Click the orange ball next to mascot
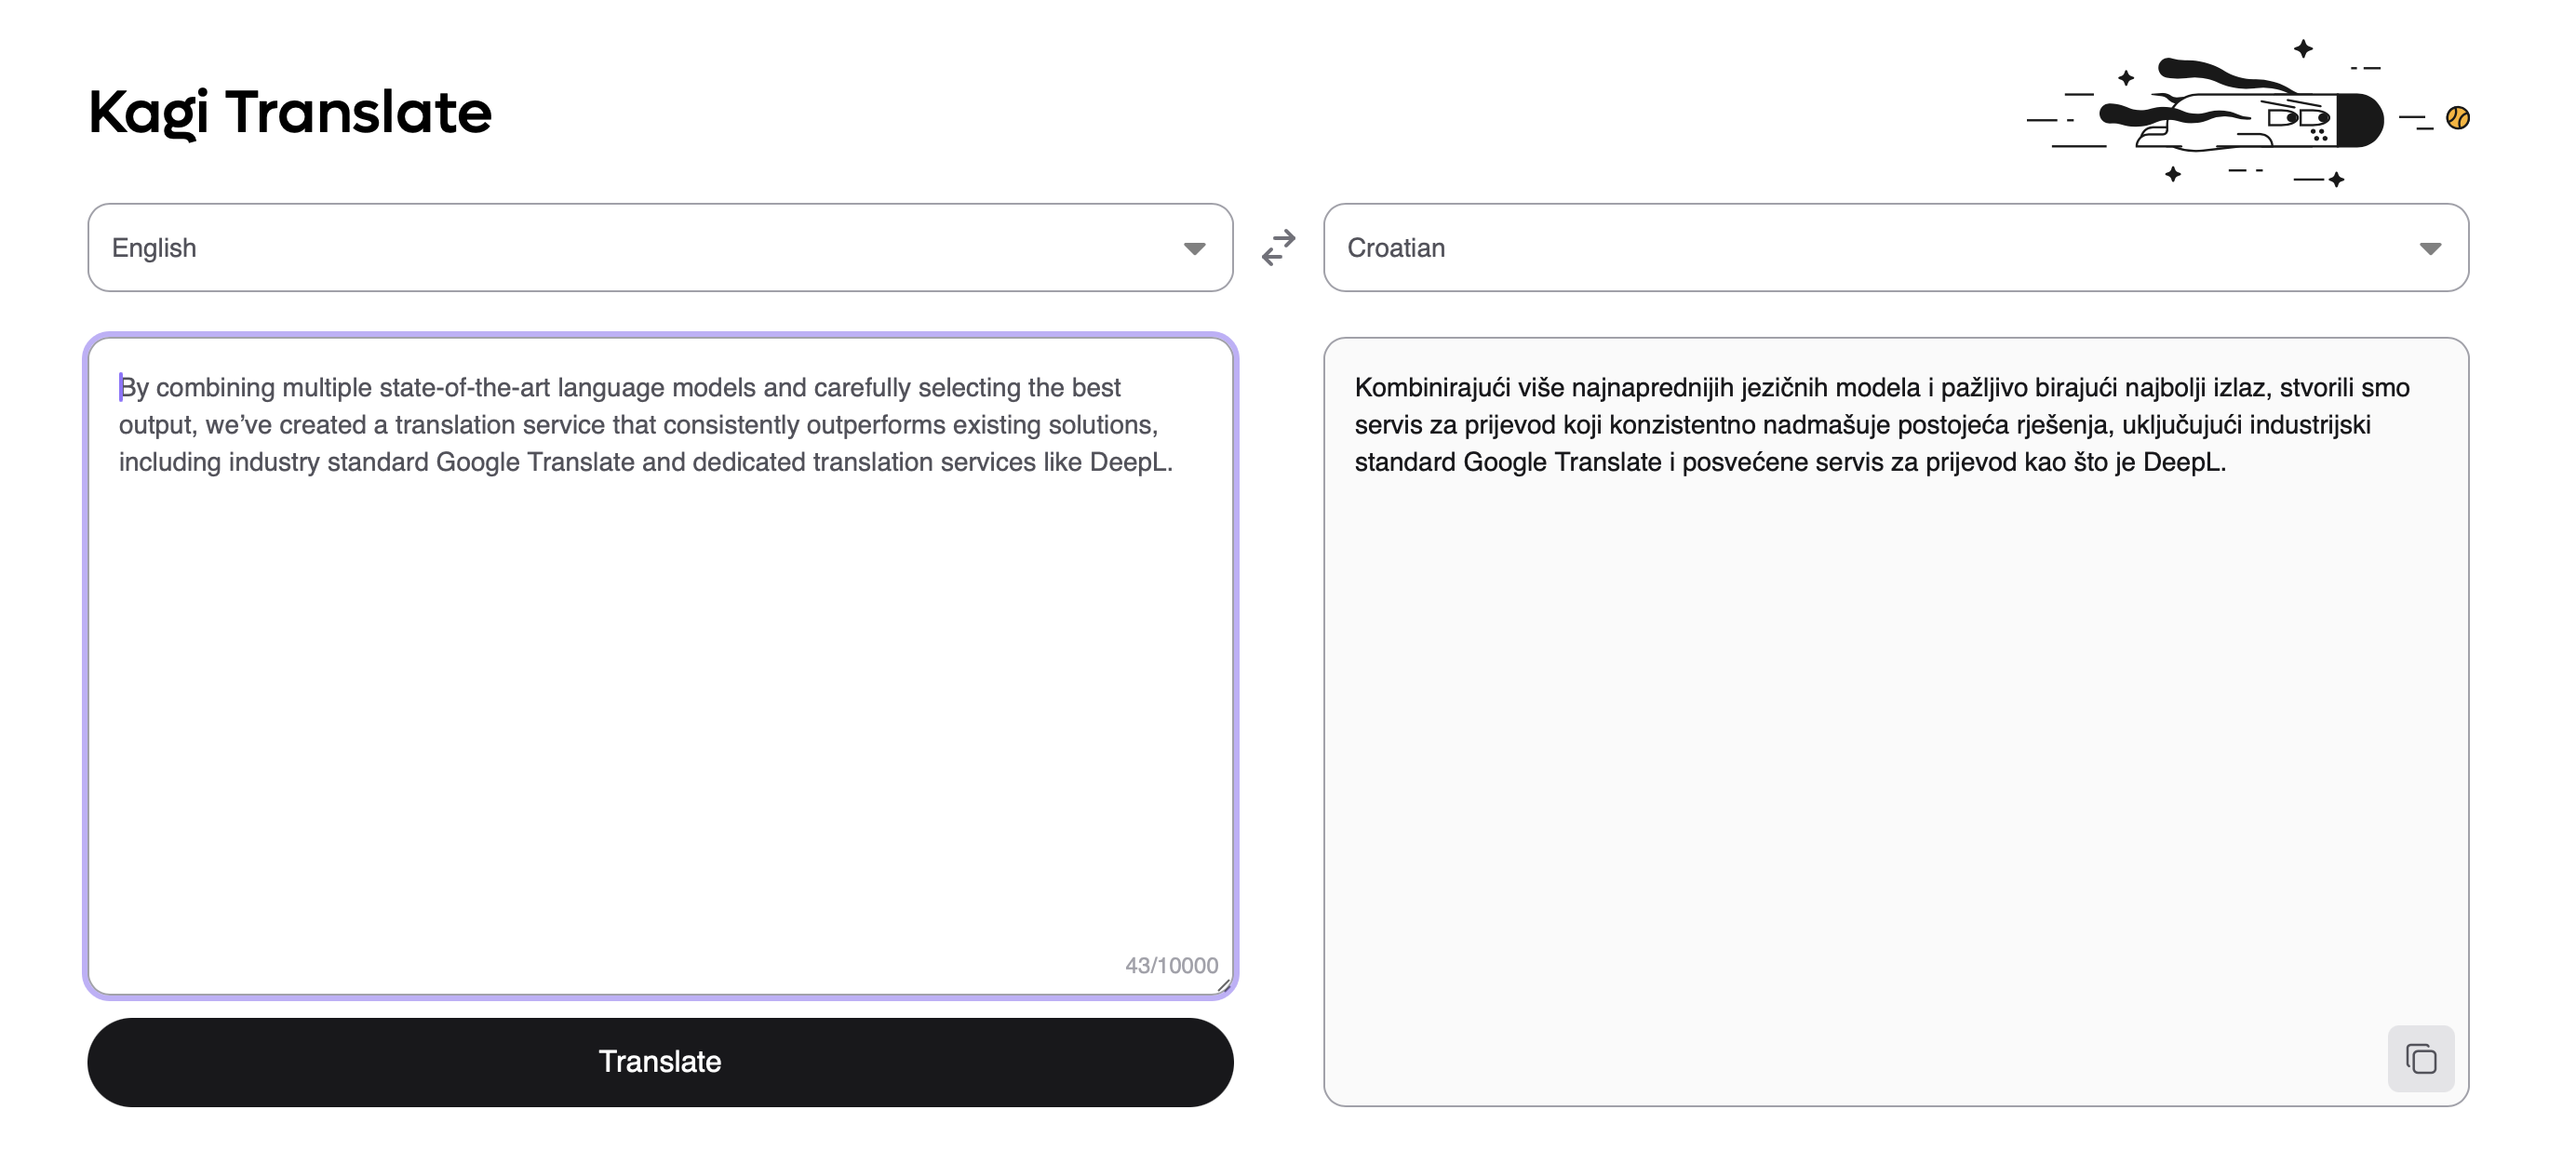The height and width of the screenshot is (1150, 2576). [x=2457, y=118]
